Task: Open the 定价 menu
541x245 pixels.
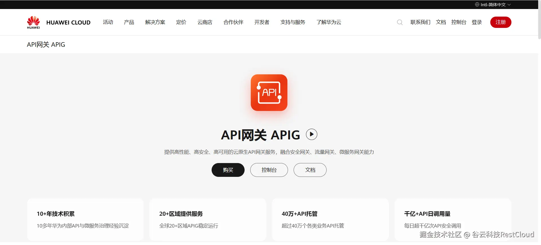Action: [181, 22]
